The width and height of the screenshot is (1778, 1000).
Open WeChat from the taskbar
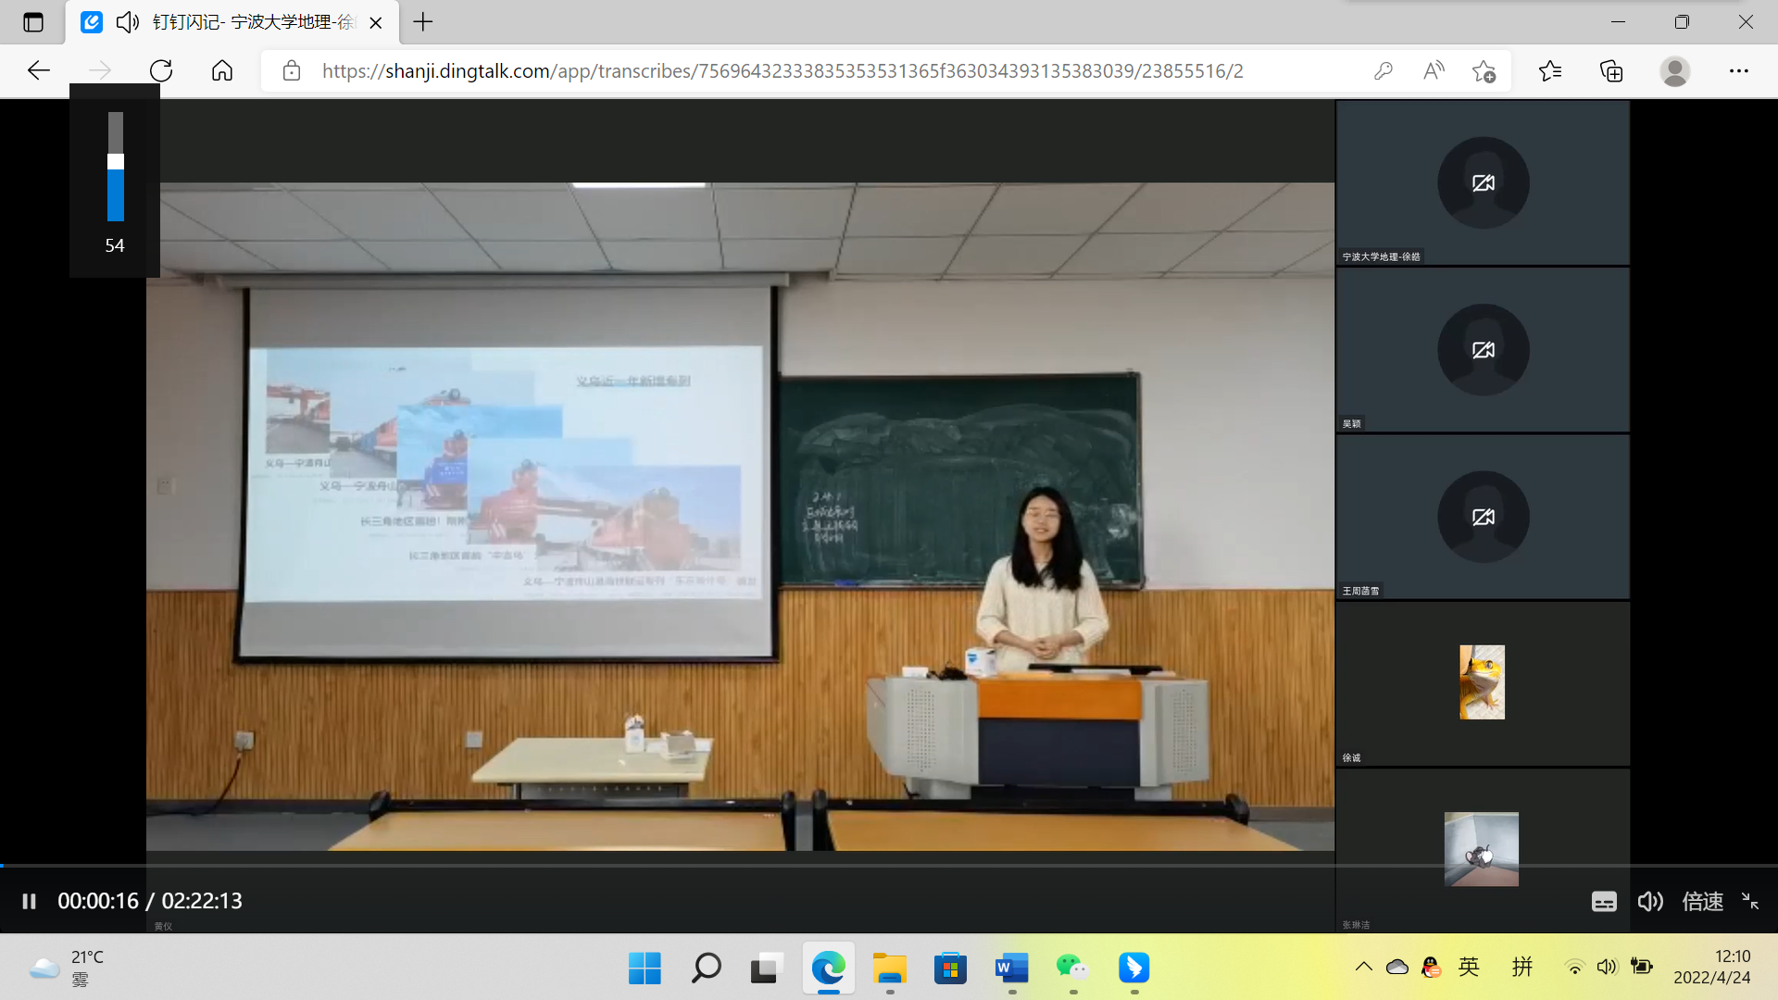coord(1072,969)
